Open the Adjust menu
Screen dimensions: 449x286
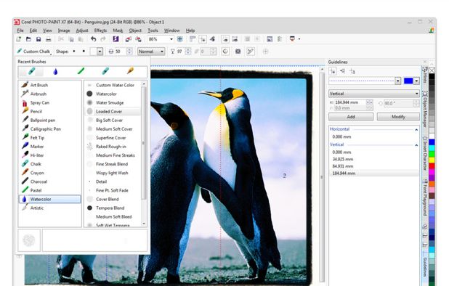[82, 30]
